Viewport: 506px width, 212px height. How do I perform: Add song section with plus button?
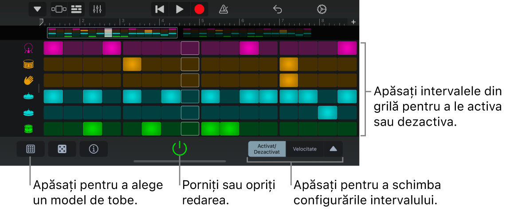pyautogui.click(x=353, y=22)
